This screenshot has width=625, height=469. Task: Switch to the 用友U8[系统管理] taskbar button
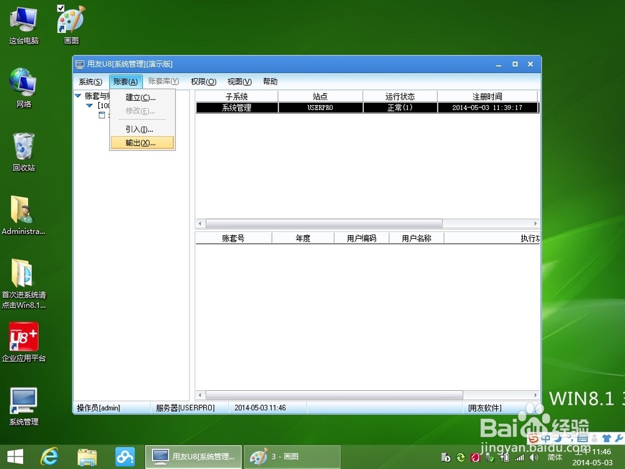pos(193,457)
